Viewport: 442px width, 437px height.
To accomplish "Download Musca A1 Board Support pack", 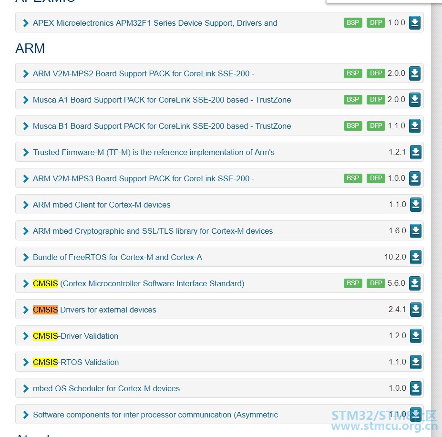I will 415,100.
